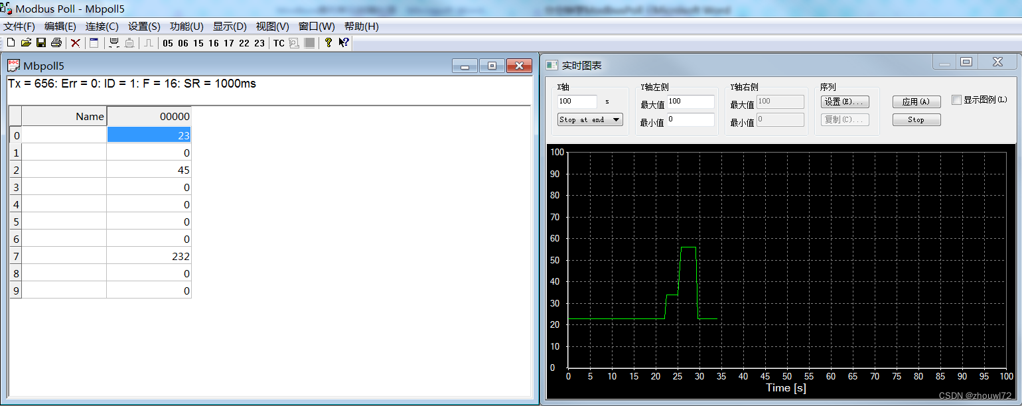Click the context help pointer icon
This screenshot has width=1022, height=406.
(x=343, y=43)
